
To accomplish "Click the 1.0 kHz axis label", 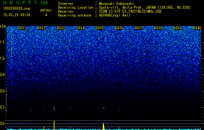I will tap(2, 58).
